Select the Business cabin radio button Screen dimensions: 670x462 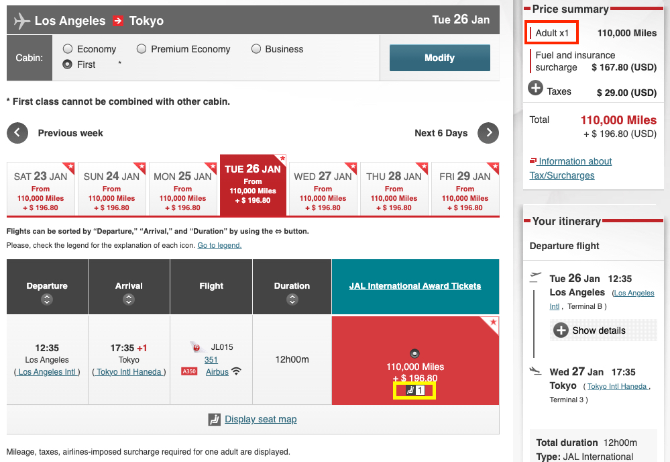click(256, 49)
